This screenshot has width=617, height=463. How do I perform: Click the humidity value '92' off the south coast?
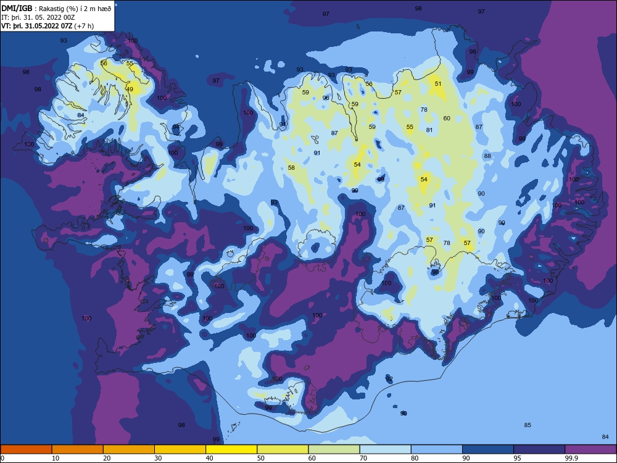pos(389,379)
